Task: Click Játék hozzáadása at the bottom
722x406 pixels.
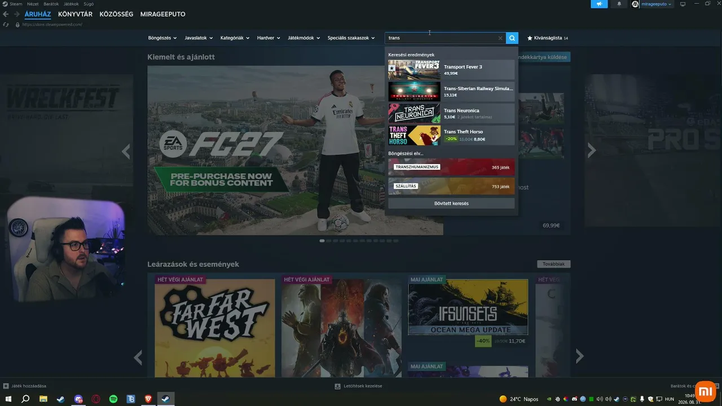Action: pyautogui.click(x=29, y=386)
